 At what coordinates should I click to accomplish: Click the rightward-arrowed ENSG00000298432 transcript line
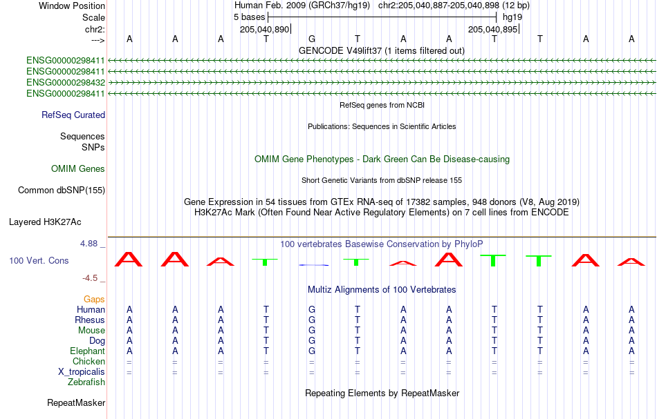click(382, 82)
